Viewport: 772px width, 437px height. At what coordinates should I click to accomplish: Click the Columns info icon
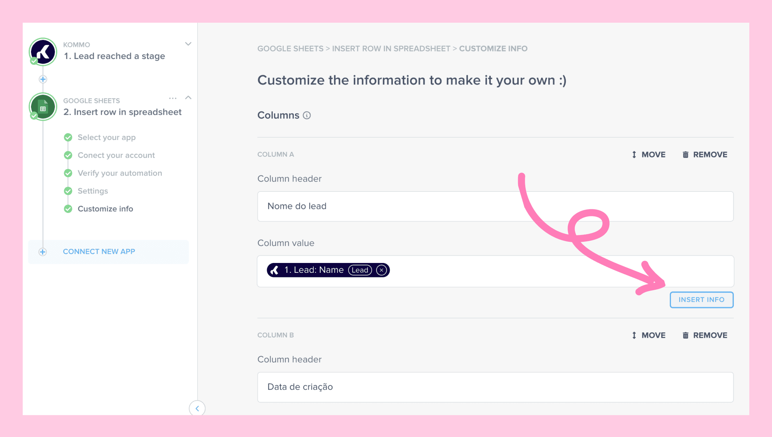coord(307,115)
